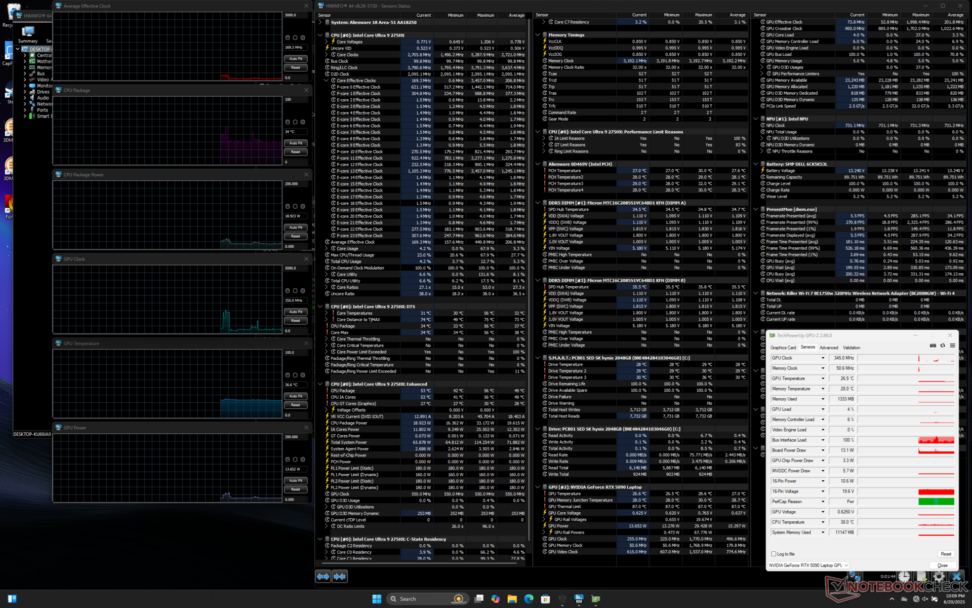Open HWiNFO sensor settings gear icon

(939, 577)
